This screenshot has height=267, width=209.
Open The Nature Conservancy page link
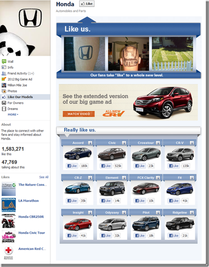pos(33,184)
